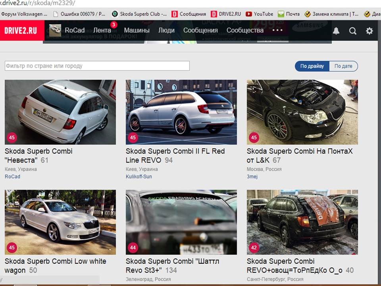
Task: Click the 45 badge on На ПонтаХ photo
Action: 254,137
